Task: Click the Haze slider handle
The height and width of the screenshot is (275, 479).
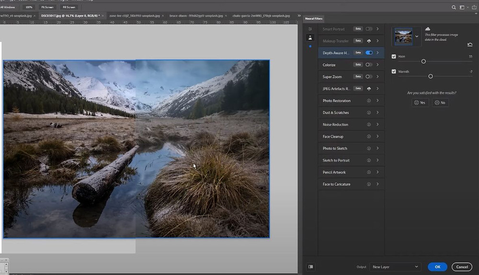Action: tap(423, 61)
